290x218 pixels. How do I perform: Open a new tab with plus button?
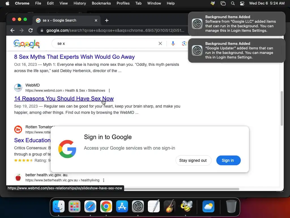(107, 20)
